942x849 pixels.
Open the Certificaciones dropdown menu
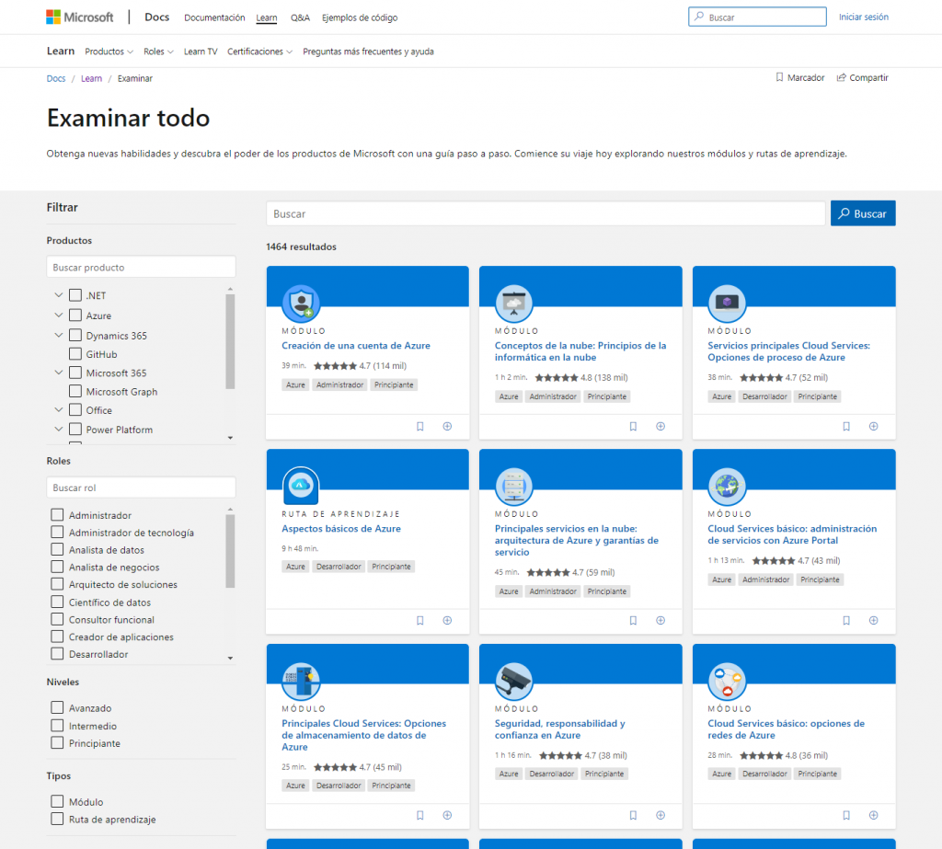point(258,52)
